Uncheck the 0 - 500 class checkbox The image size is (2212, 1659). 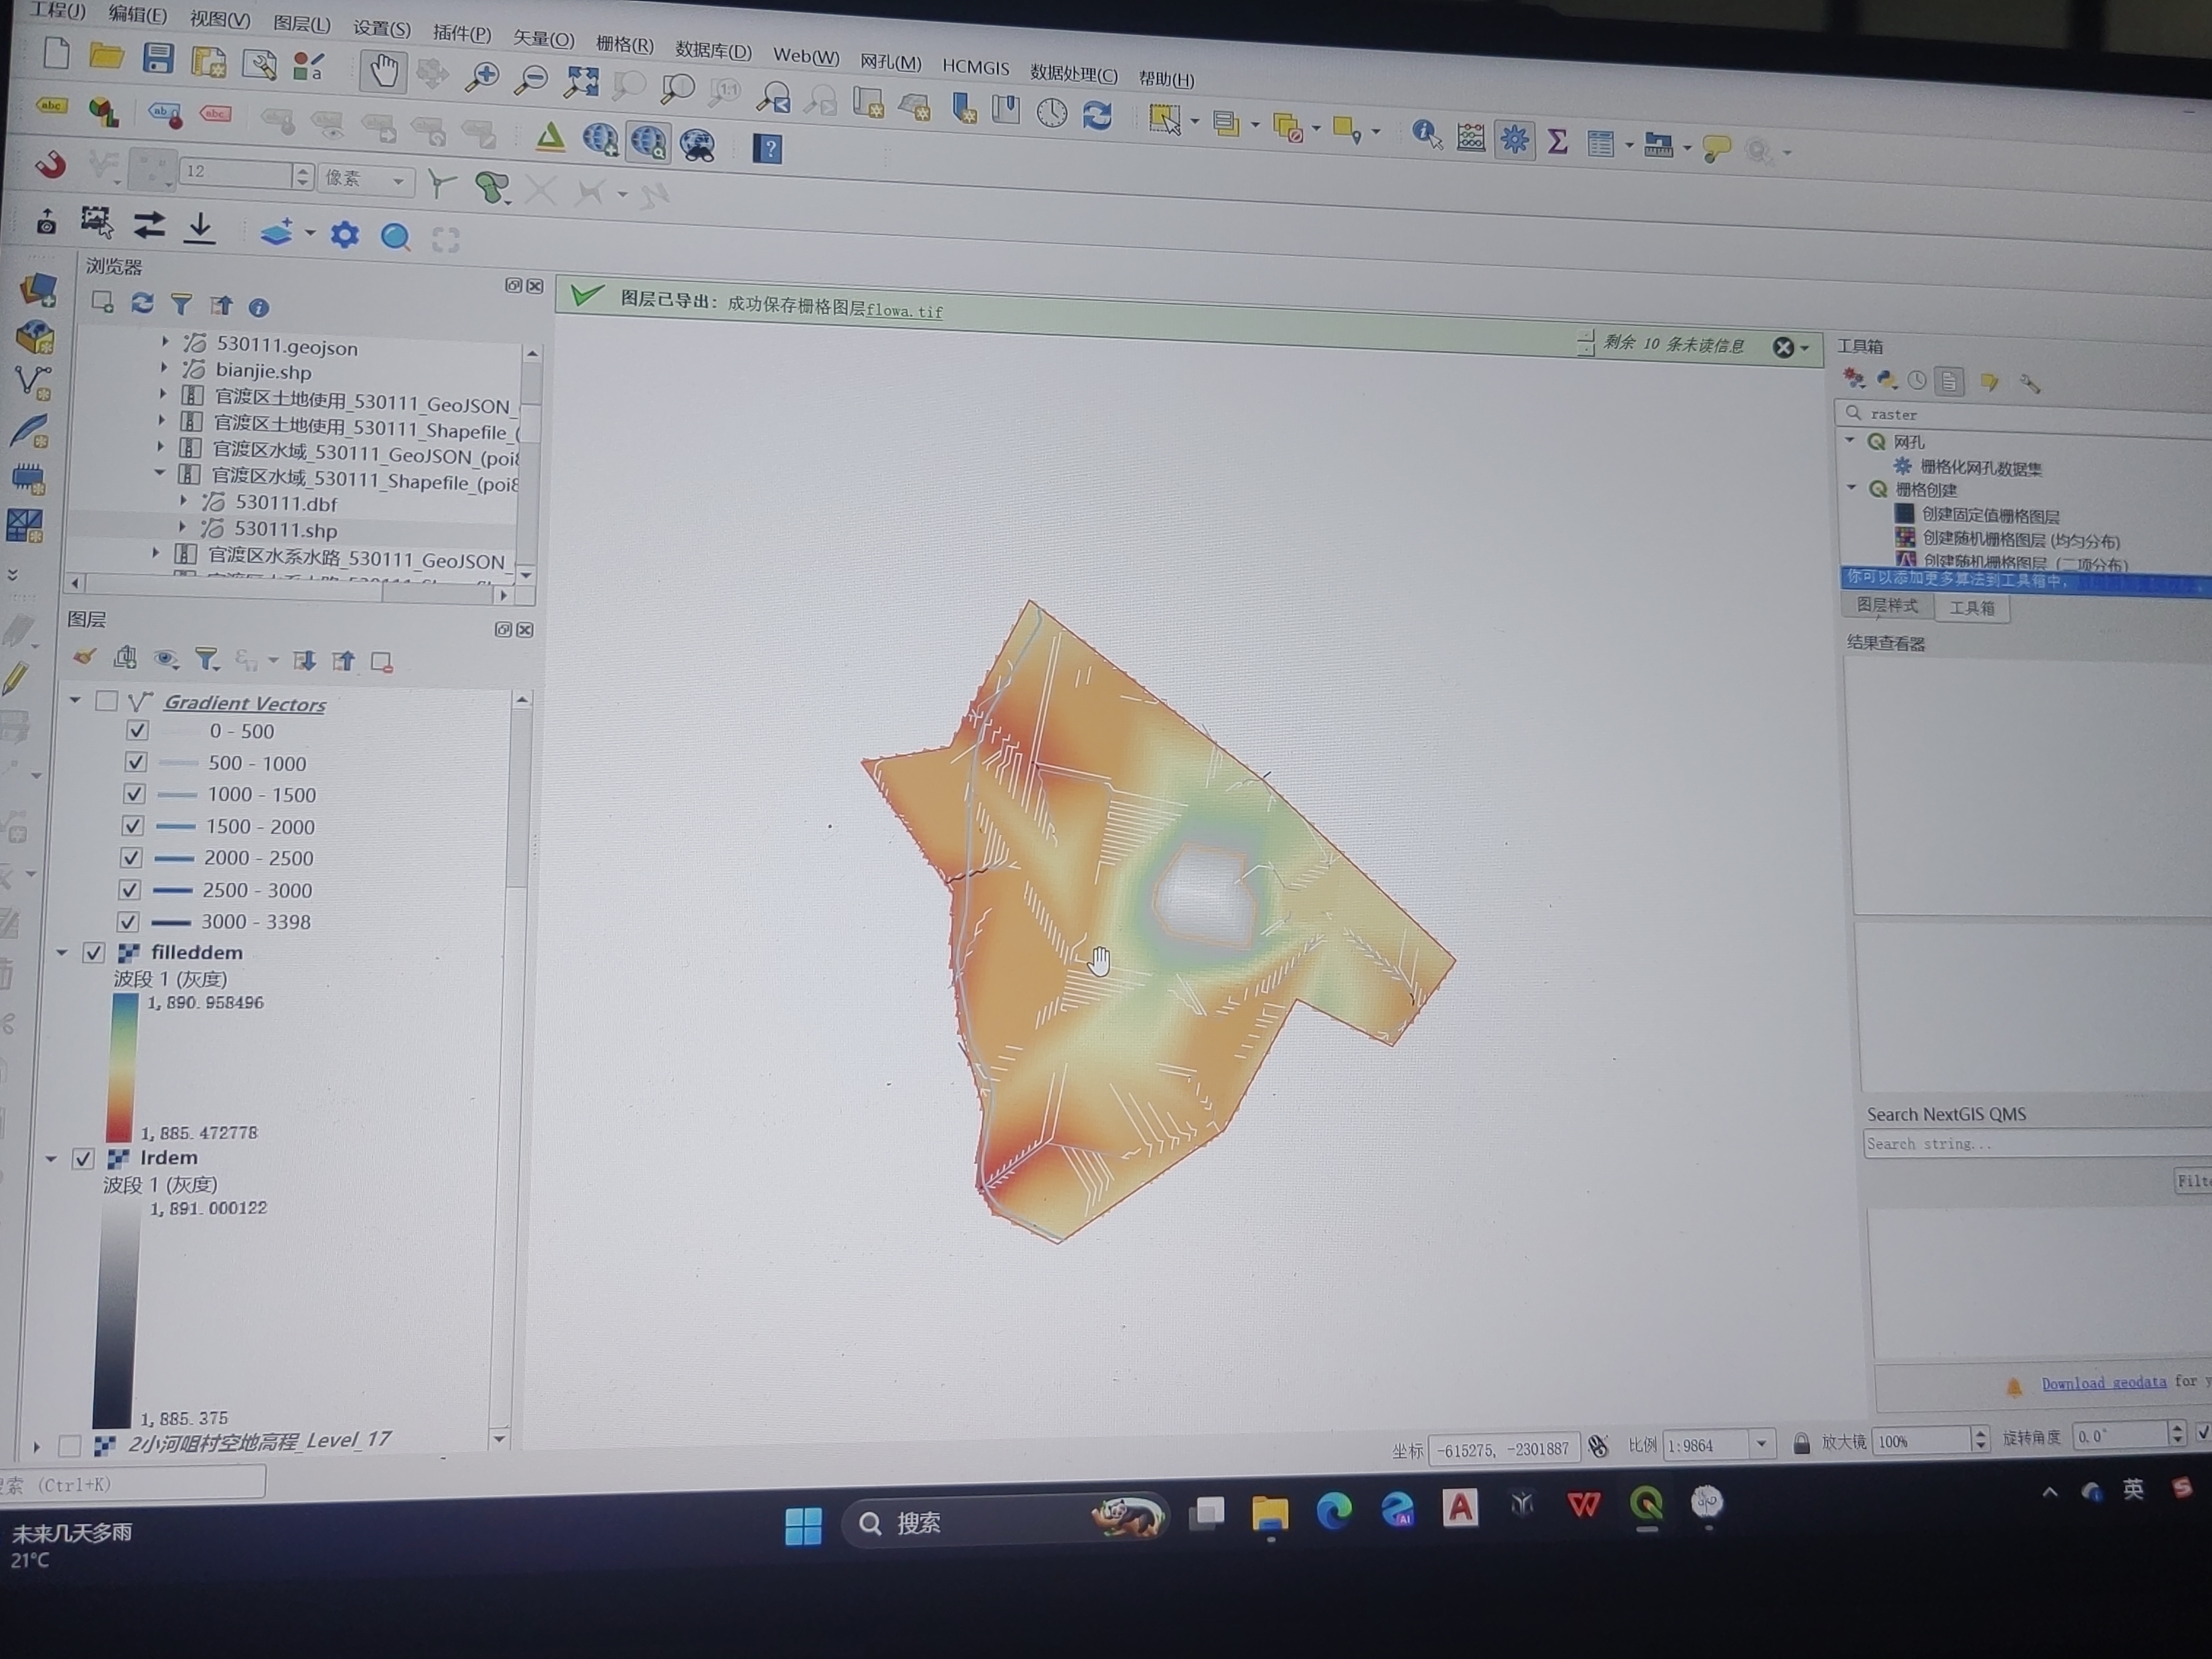click(138, 730)
